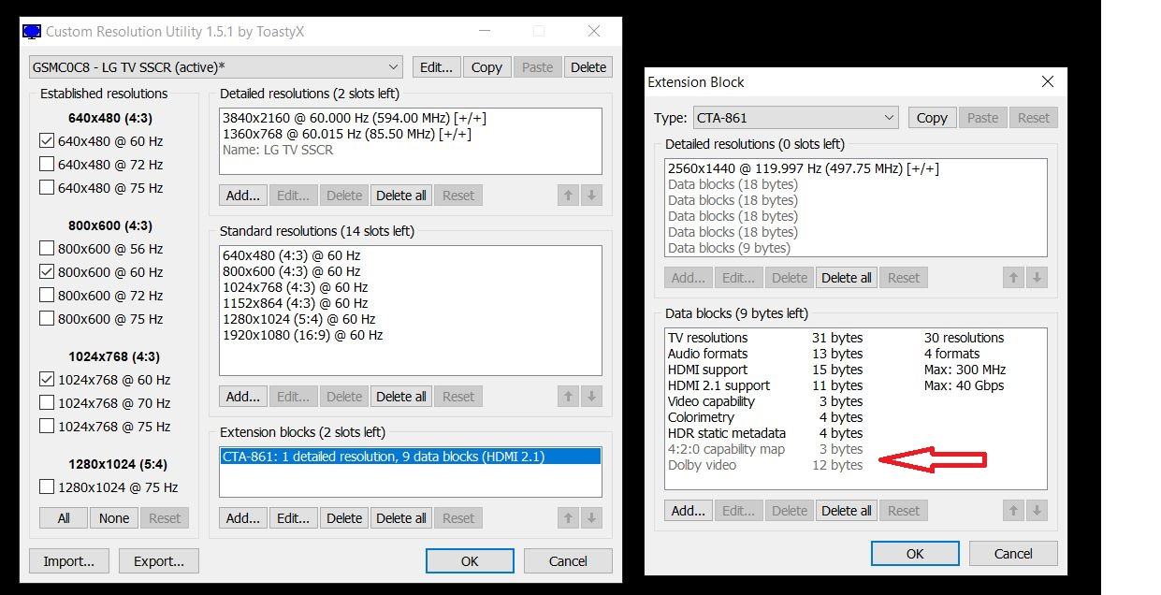The image size is (1161, 595).
Task: Open the Type CTA-861 dropdown
Action: [796, 118]
